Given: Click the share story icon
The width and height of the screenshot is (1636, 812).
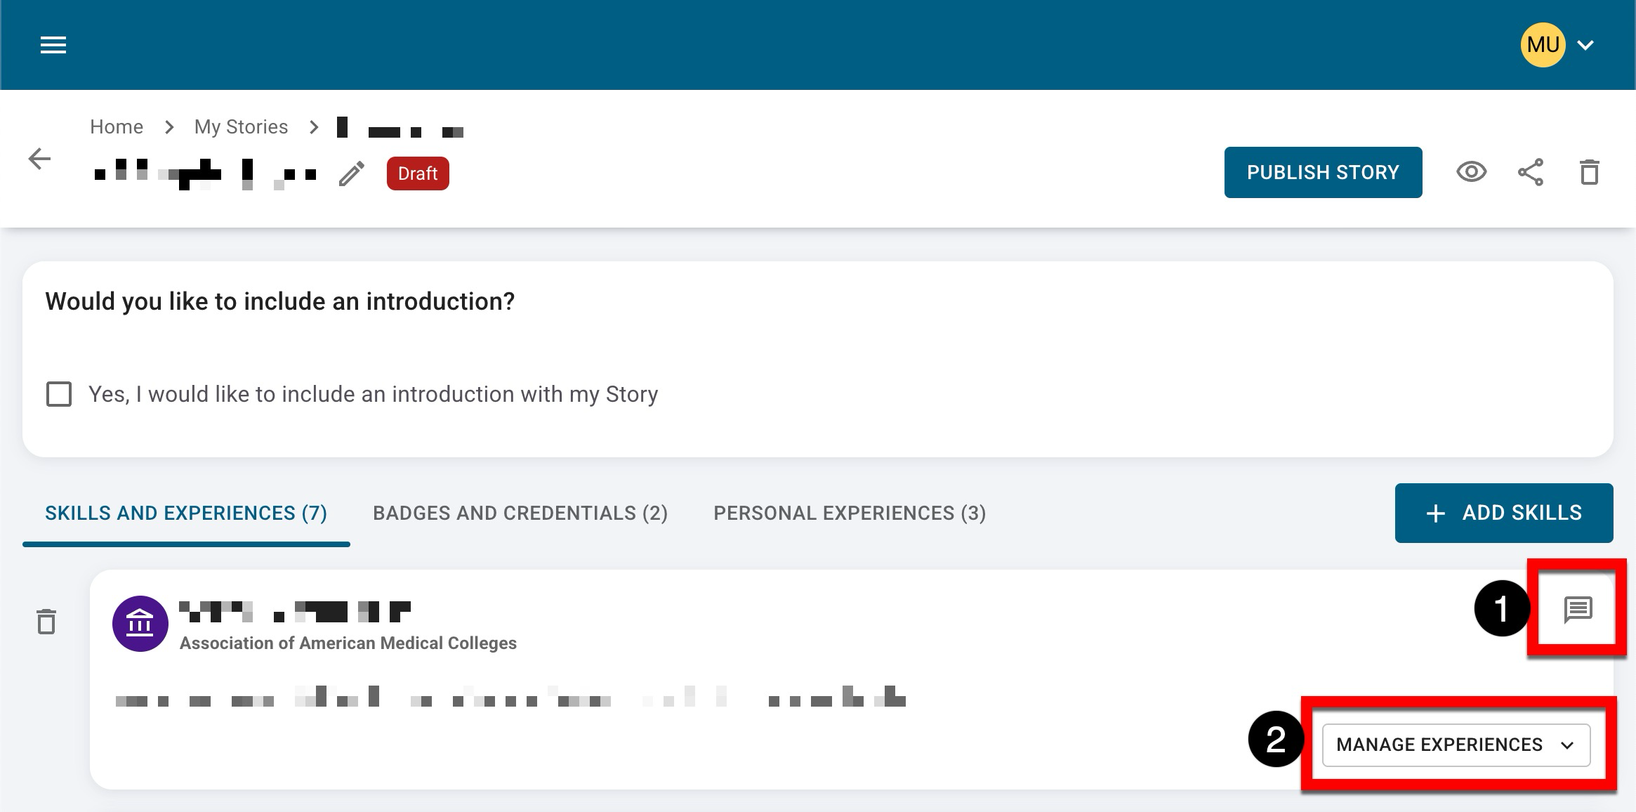Looking at the screenshot, I should pos(1530,172).
